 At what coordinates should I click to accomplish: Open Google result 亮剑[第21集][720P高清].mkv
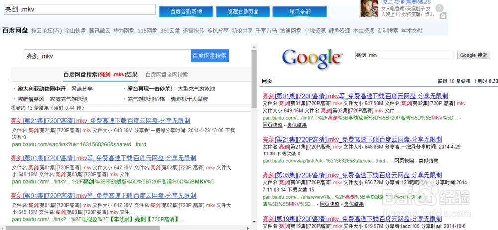coord(353,139)
